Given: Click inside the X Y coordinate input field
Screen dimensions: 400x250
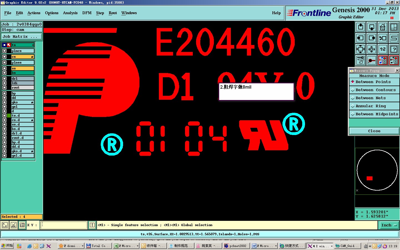Looking at the screenshot, I should click(64, 225).
